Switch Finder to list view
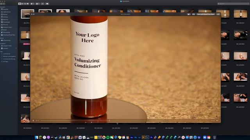The height and width of the screenshot is (140, 250). [22, 3]
